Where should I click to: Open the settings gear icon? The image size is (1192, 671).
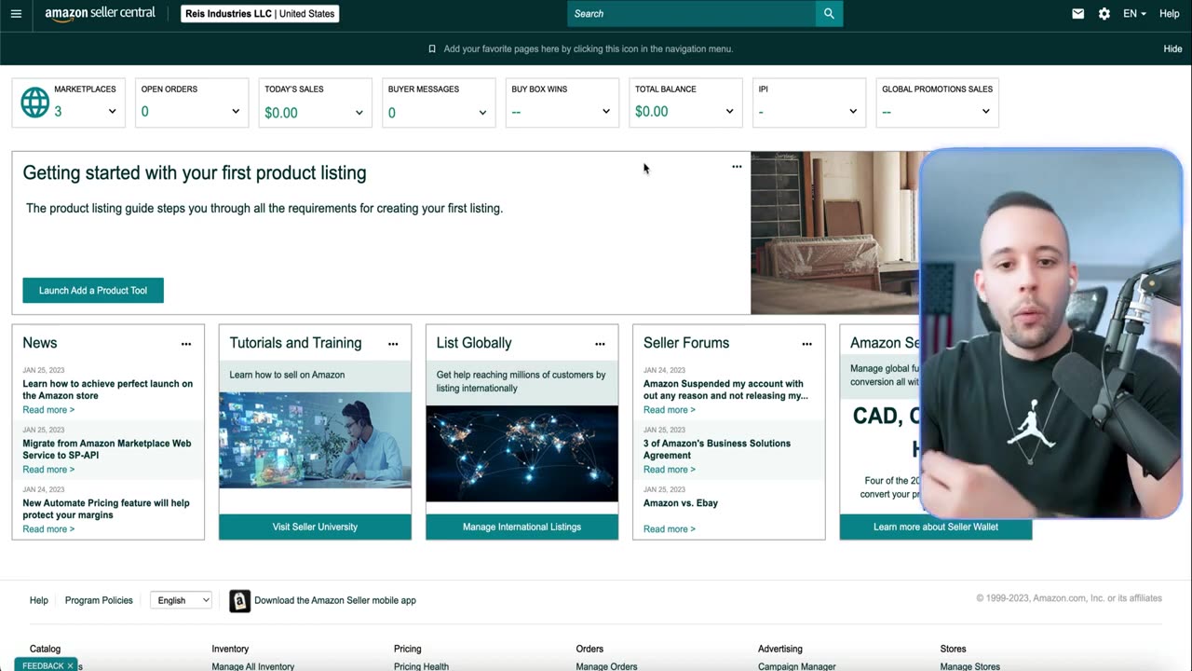tap(1104, 14)
